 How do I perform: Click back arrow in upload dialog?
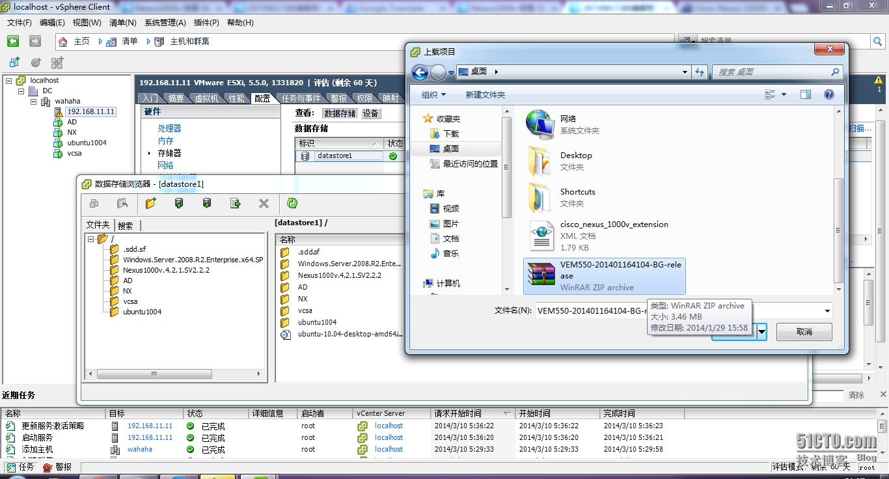pyautogui.click(x=420, y=72)
